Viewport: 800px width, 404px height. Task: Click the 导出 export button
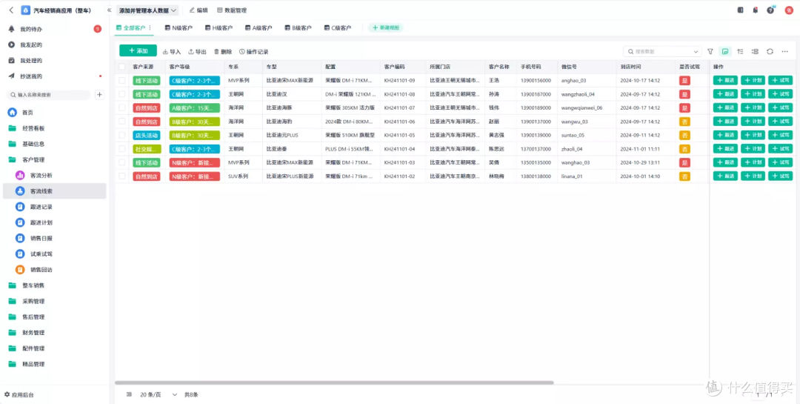click(x=198, y=52)
